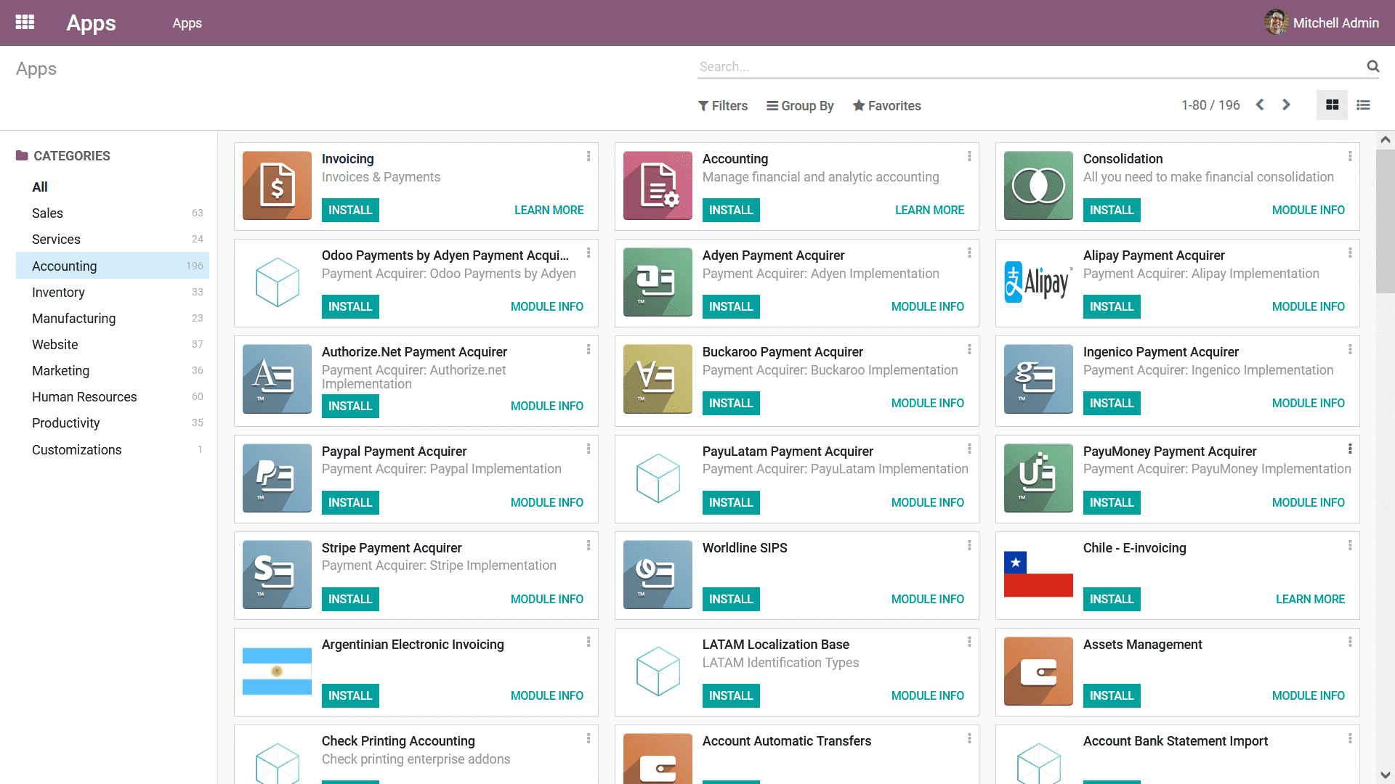Install Paypal Payment Acquirer
The height and width of the screenshot is (784, 1395).
click(x=350, y=502)
